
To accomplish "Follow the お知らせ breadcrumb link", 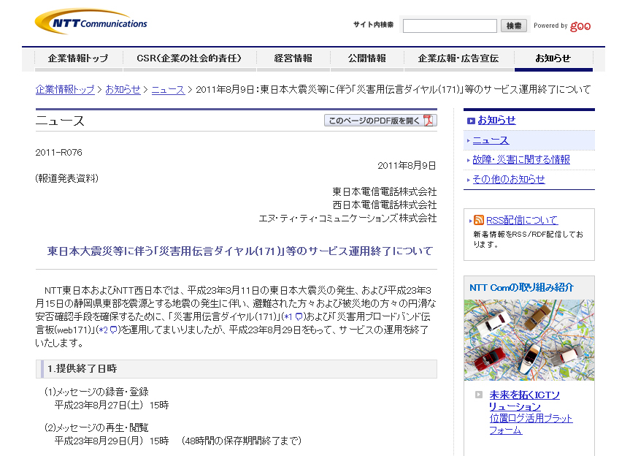I will click(123, 89).
